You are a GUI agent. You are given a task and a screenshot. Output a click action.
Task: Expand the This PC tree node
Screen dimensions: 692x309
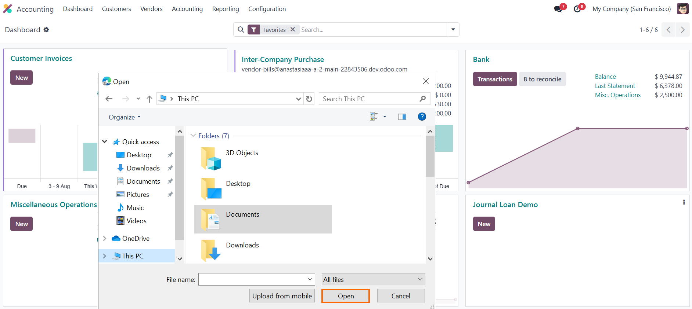point(105,256)
